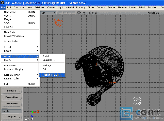The image size is (164, 121).
Task: Open the Transform menu
Action: click(153, 8)
